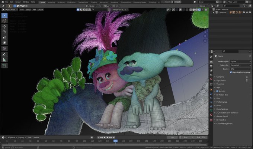
Task: Open the Particles properties tab
Action: (211, 98)
